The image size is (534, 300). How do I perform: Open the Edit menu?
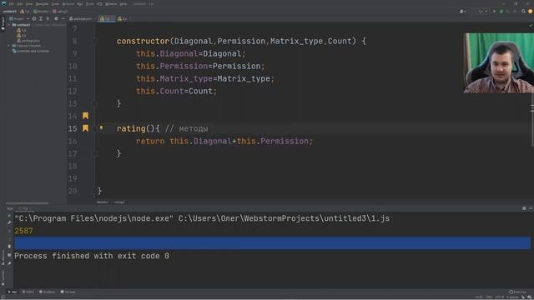[x=20, y=4]
